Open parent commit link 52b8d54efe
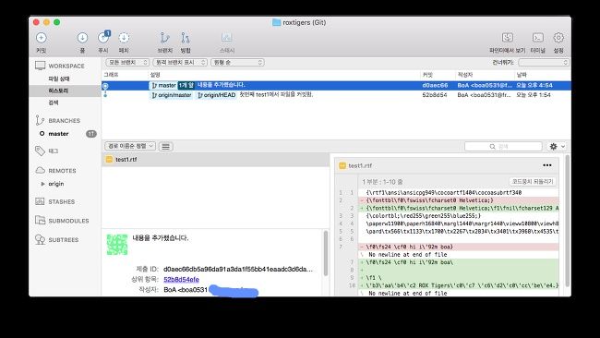Image resolution: width=600 pixels, height=338 pixels. pos(181,280)
